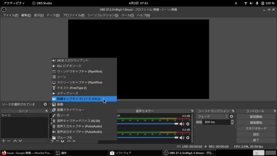Open the プロファイル menu
This screenshot has width=277, height=156.
(x=74, y=15)
